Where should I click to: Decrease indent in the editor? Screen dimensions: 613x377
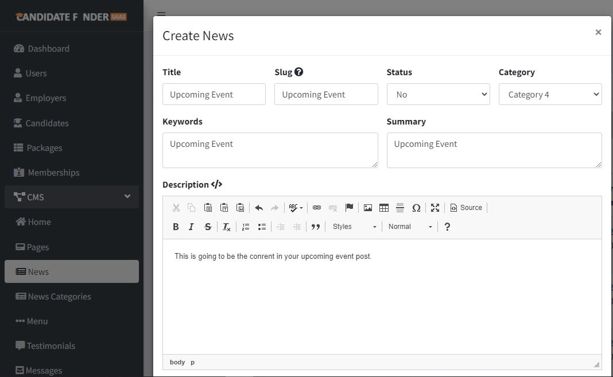click(x=280, y=227)
